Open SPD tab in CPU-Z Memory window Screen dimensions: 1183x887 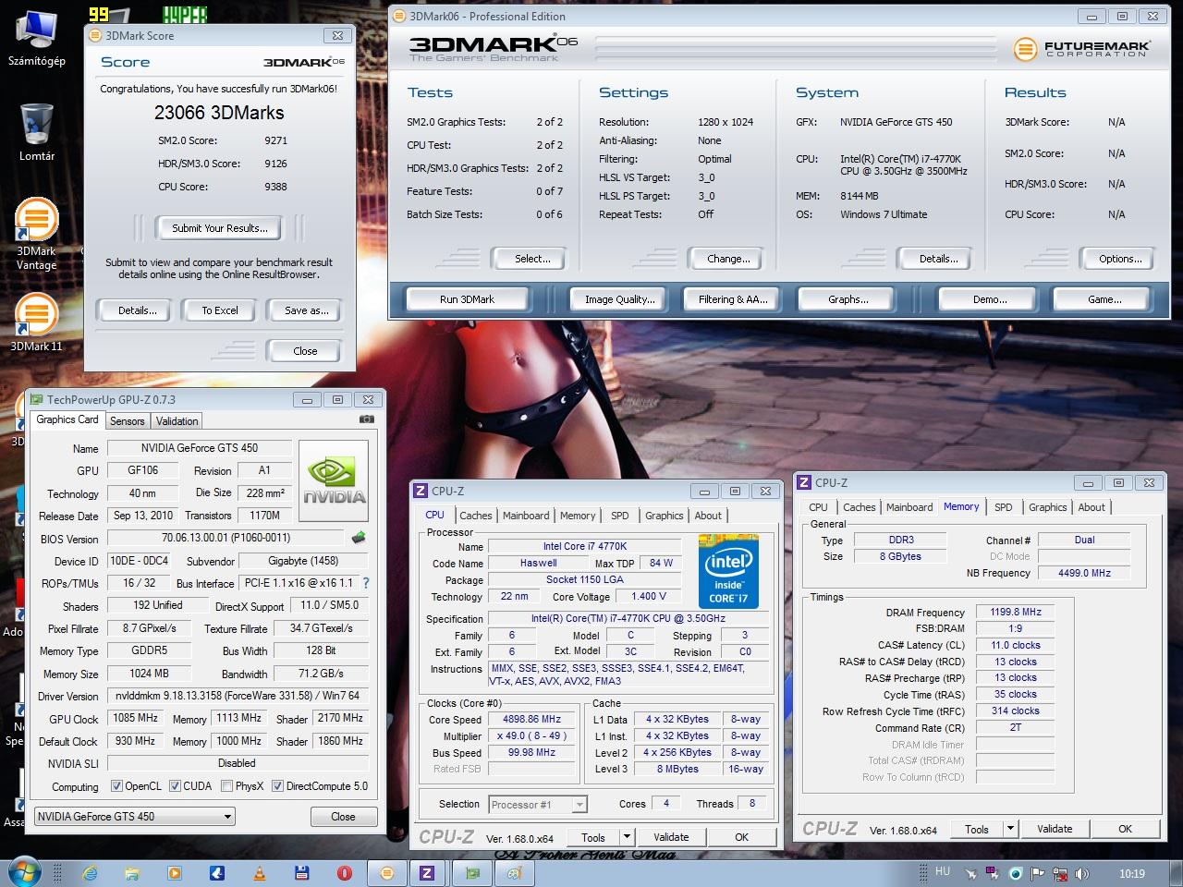tap(1003, 507)
